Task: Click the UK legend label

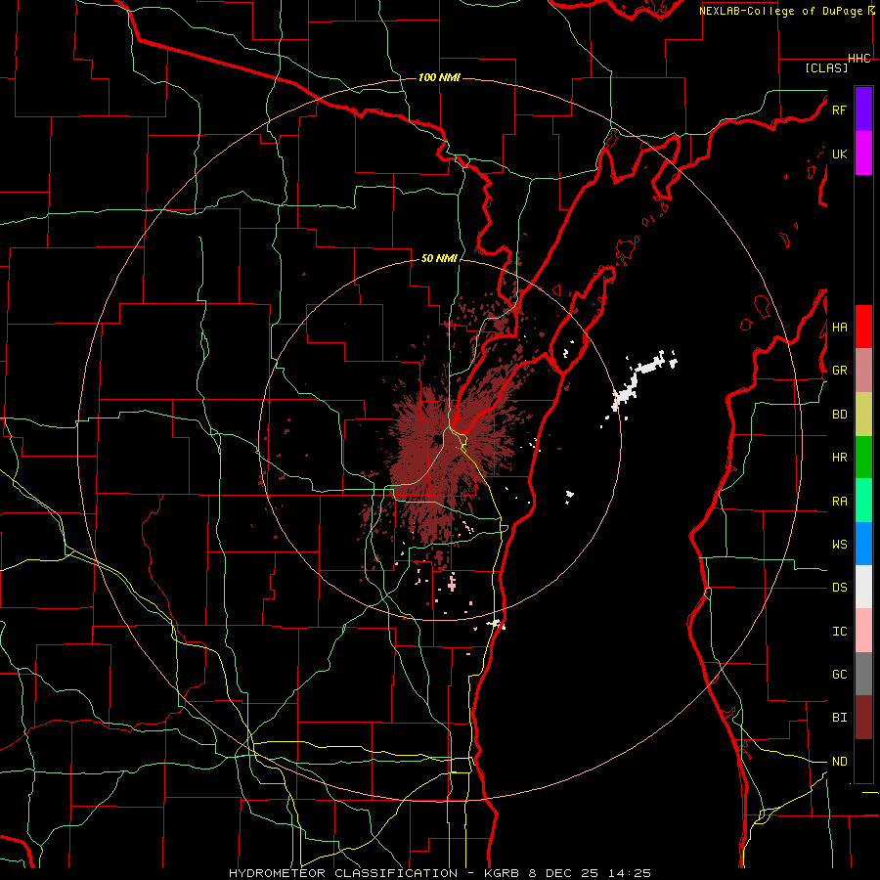Action: [x=839, y=154]
